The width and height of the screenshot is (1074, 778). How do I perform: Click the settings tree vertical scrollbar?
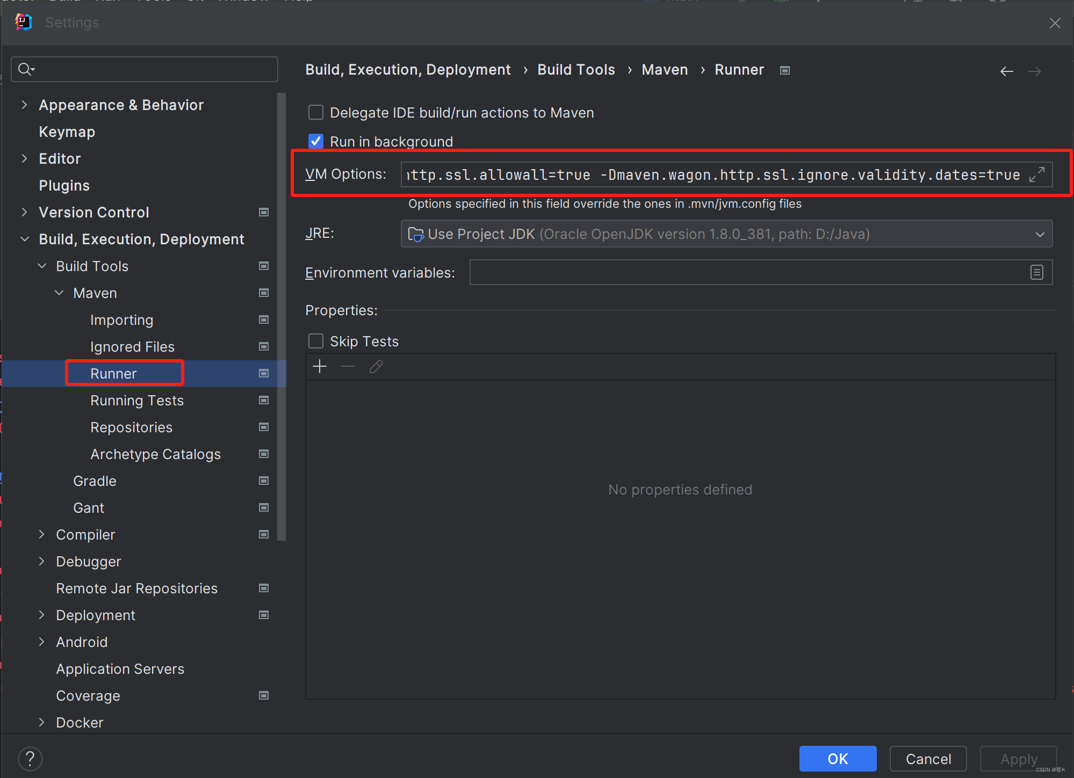click(x=281, y=317)
